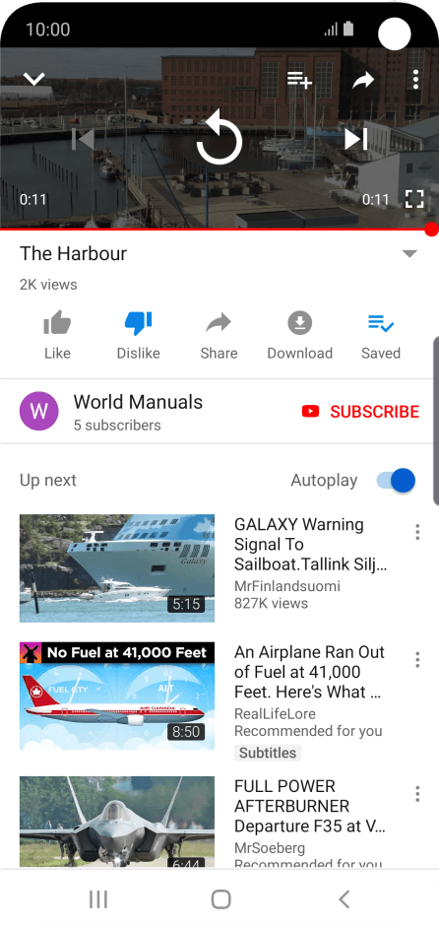Tap the add-to-playlist icon on the player

pyautogui.click(x=299, y=80)
